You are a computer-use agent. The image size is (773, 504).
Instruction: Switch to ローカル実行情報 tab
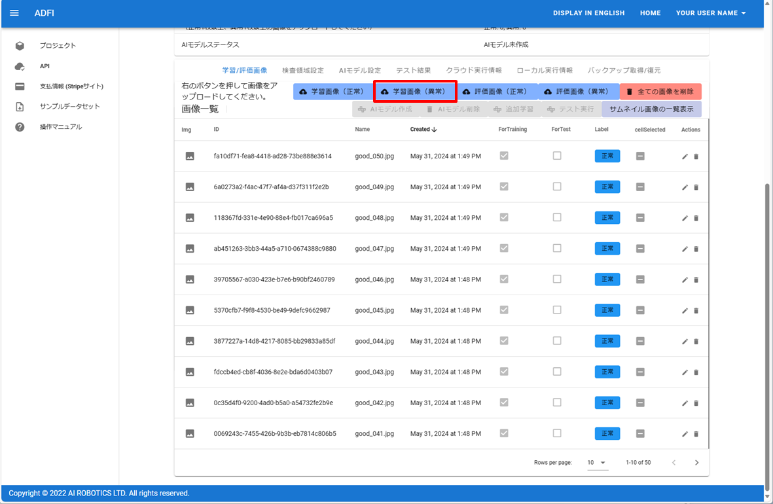click(545, 71)
